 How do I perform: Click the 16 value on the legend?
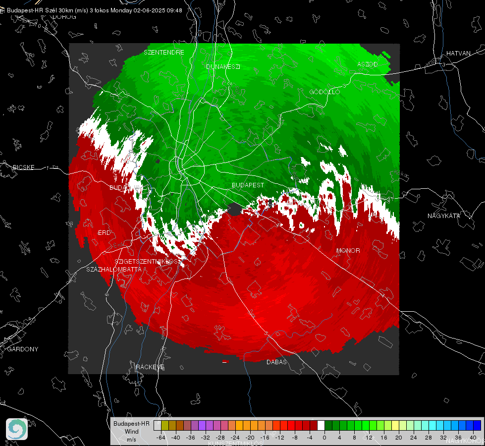[x=384, y=438]
